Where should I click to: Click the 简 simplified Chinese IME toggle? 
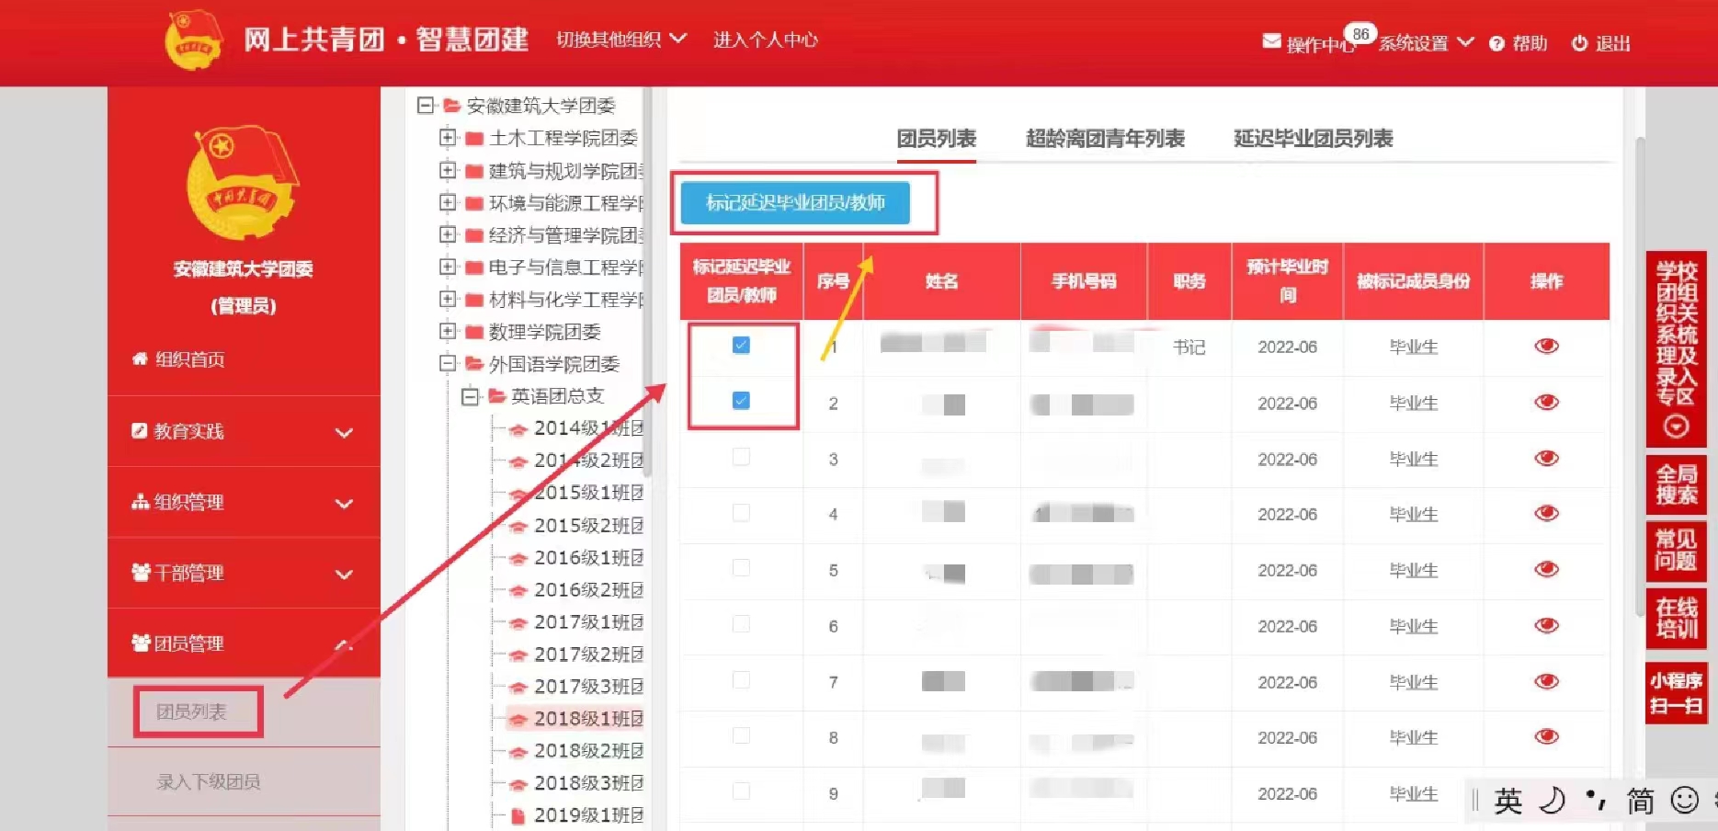click(x=1640, y=801)
